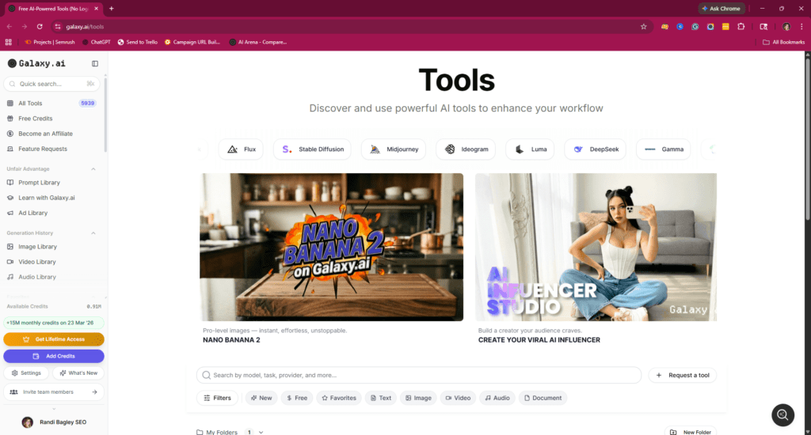Viewport: 811px width, 435px height.
Task: Reload the page with the refresh icon
Action: tap(40, 26)
